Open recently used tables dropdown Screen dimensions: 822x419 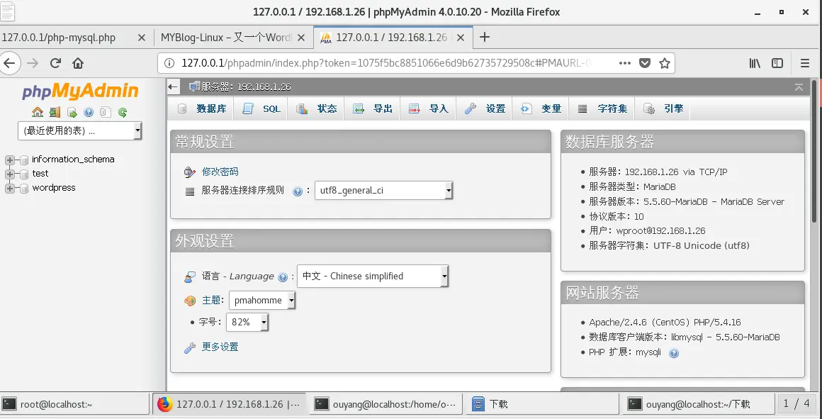pos(79,130)
